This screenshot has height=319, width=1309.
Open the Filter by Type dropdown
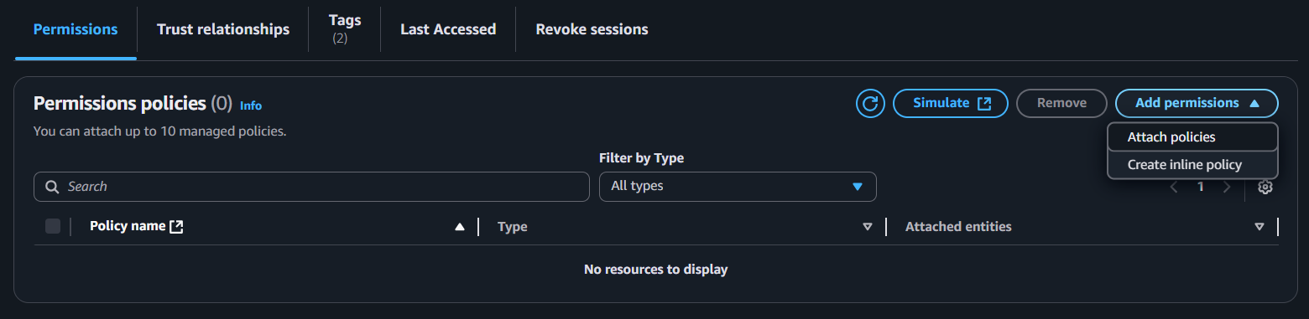click(x=738, y=186)
